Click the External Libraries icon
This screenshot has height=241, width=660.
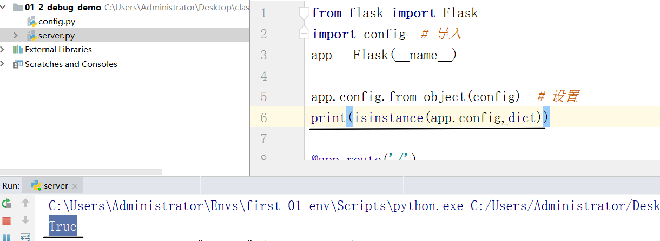click(18, 50)
